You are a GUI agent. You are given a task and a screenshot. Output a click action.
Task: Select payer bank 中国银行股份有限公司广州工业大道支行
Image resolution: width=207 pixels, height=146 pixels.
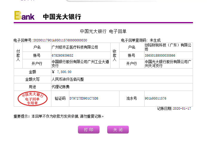click(x=80, y=63)
